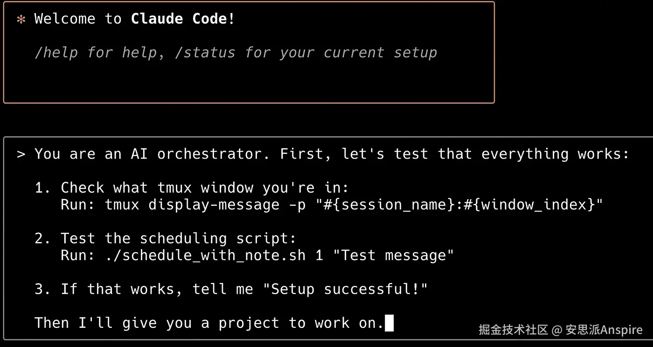Click the "#{window_index}" format variable
The height and width of the screenshot is (347, 653).
tap(529, 205)
